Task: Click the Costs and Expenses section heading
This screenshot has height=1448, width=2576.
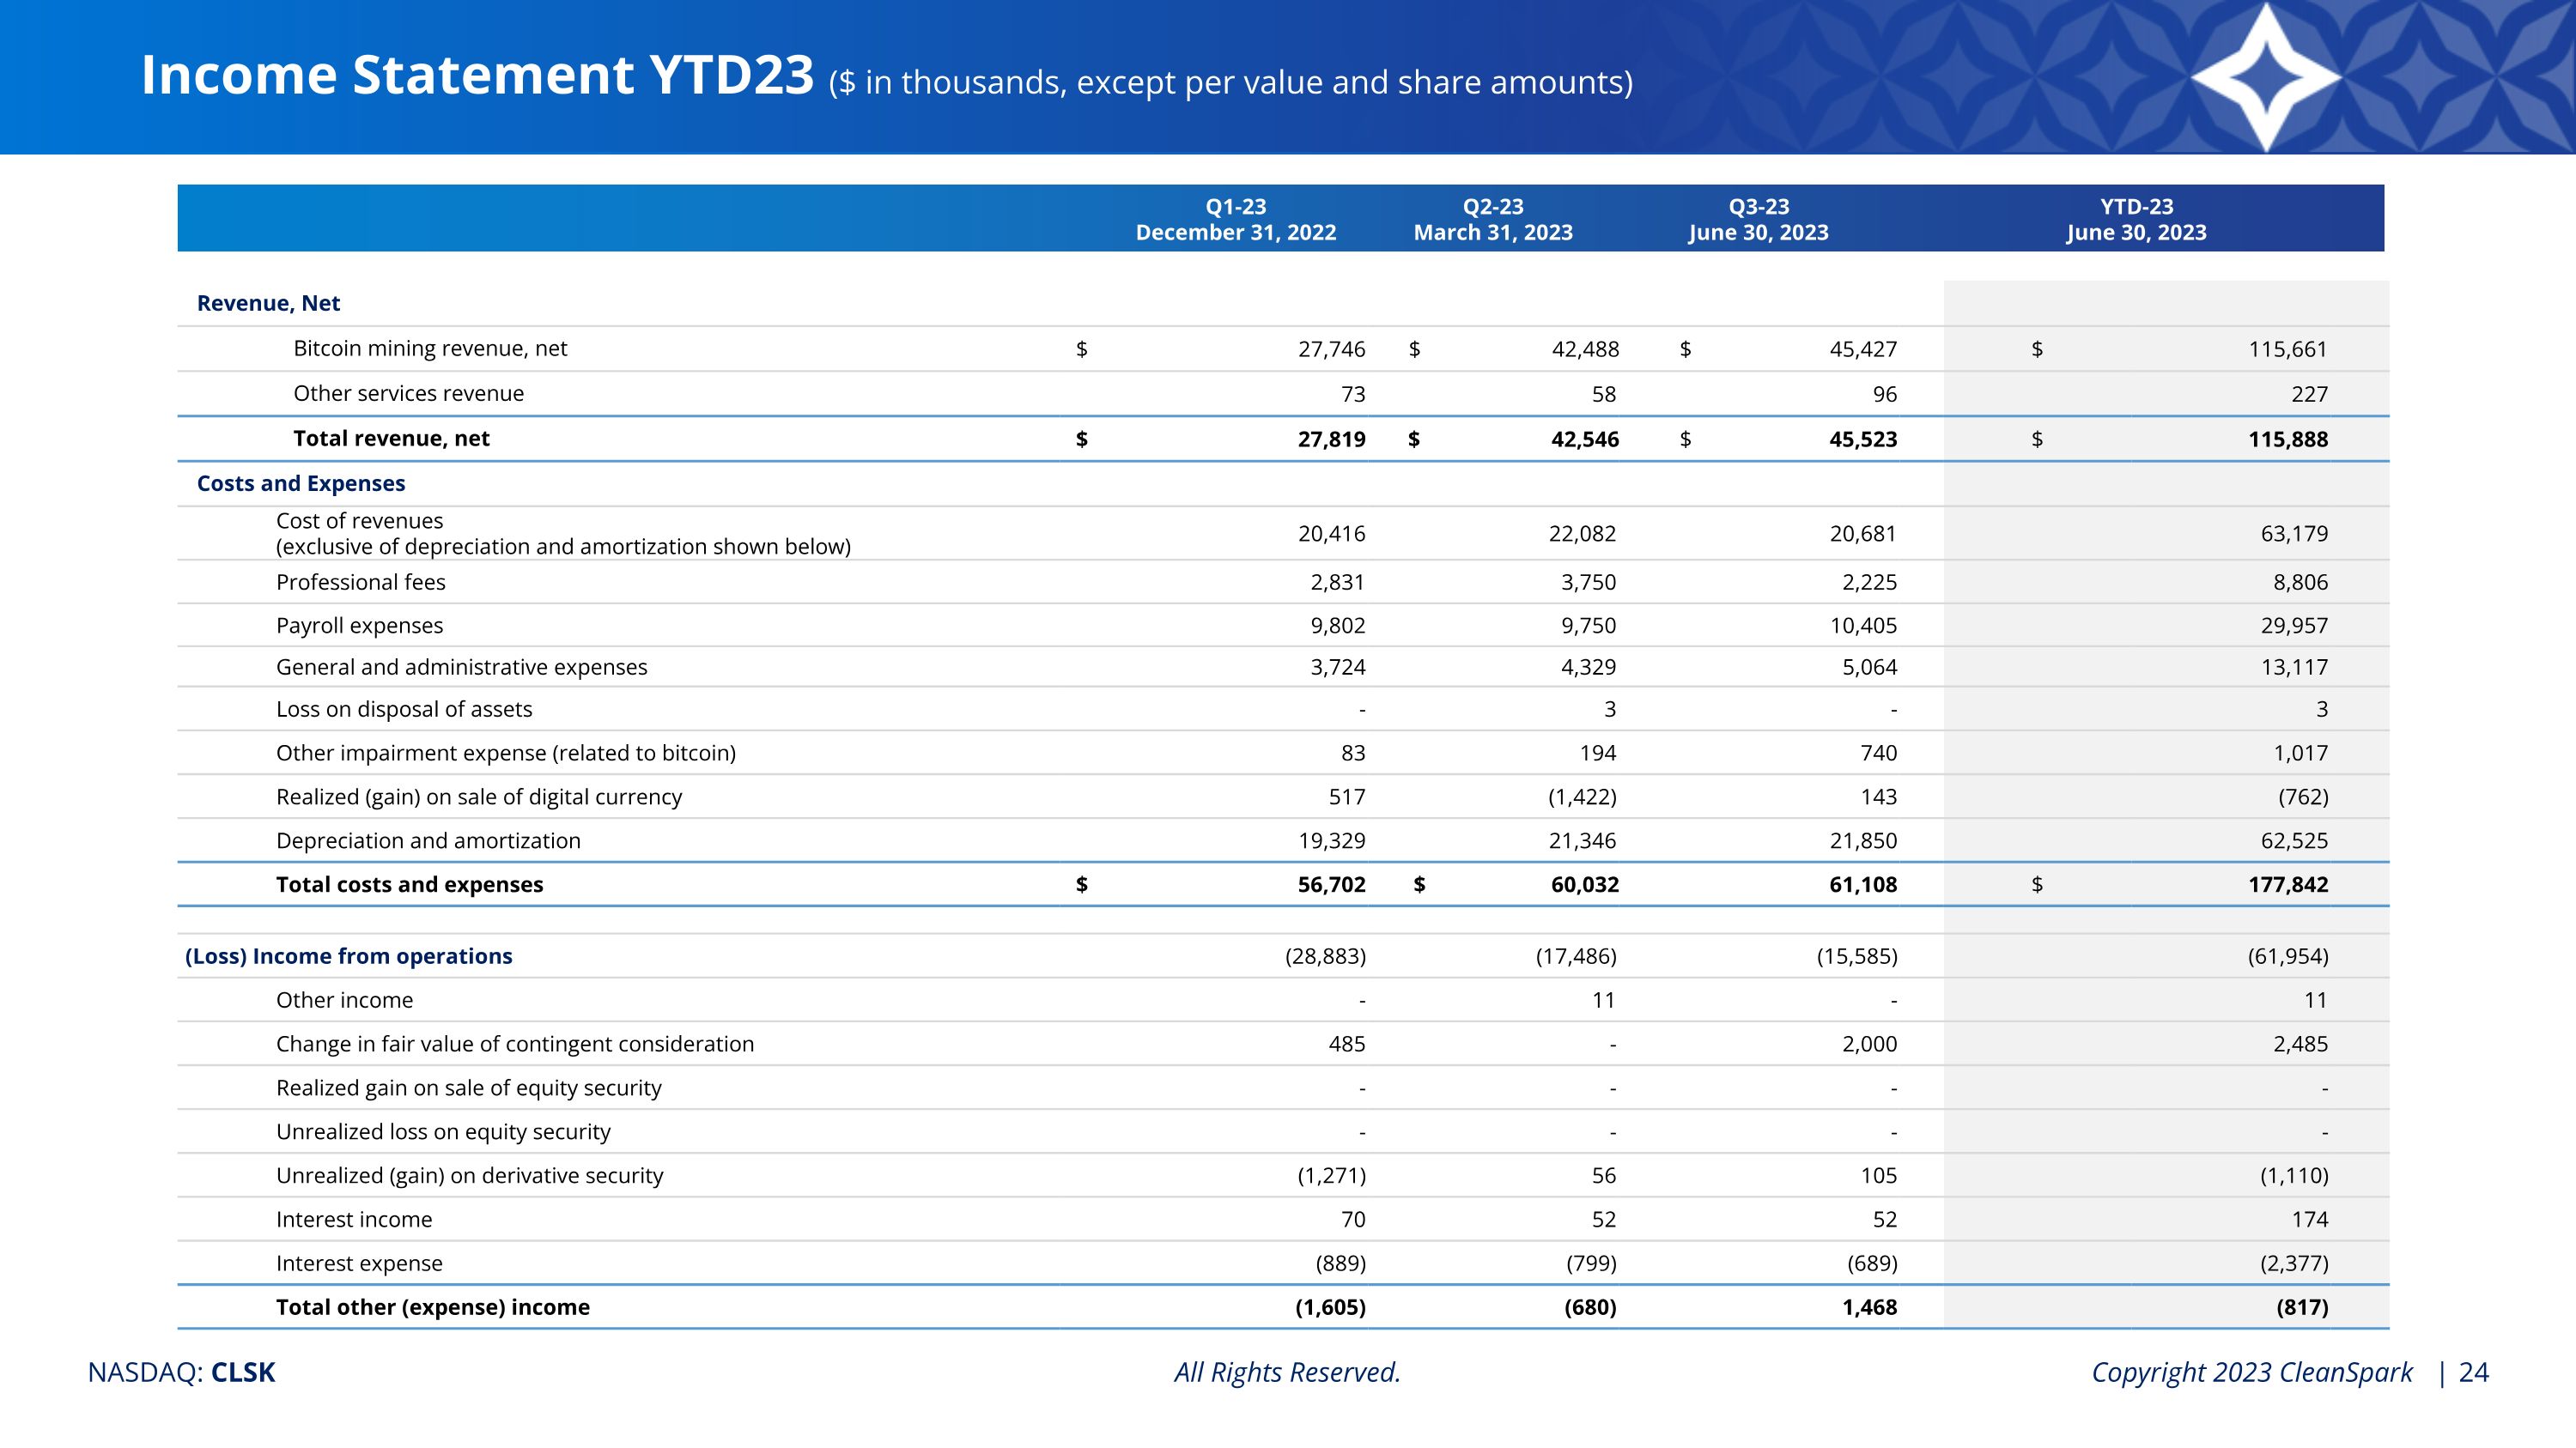Action: [301, 482]
